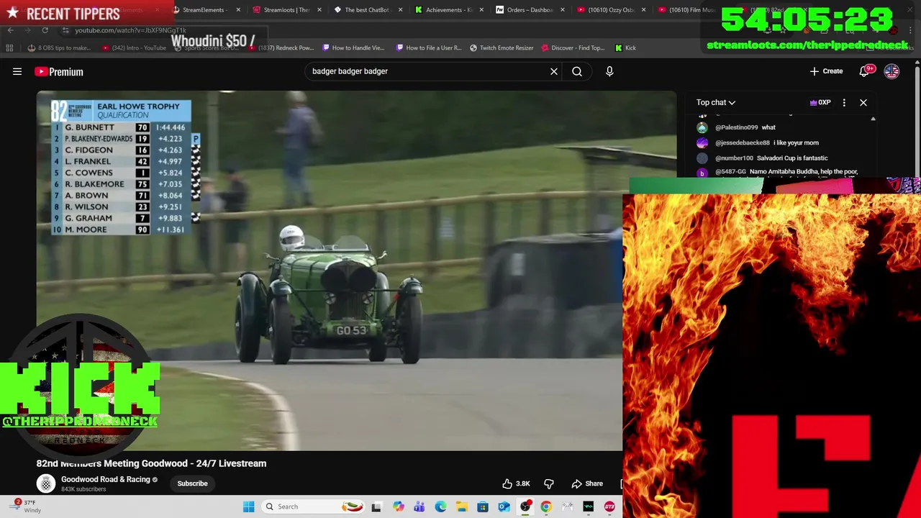Expand the Top chat dropdown
This screenshot has width=921, height=518.
click(716, 102)
